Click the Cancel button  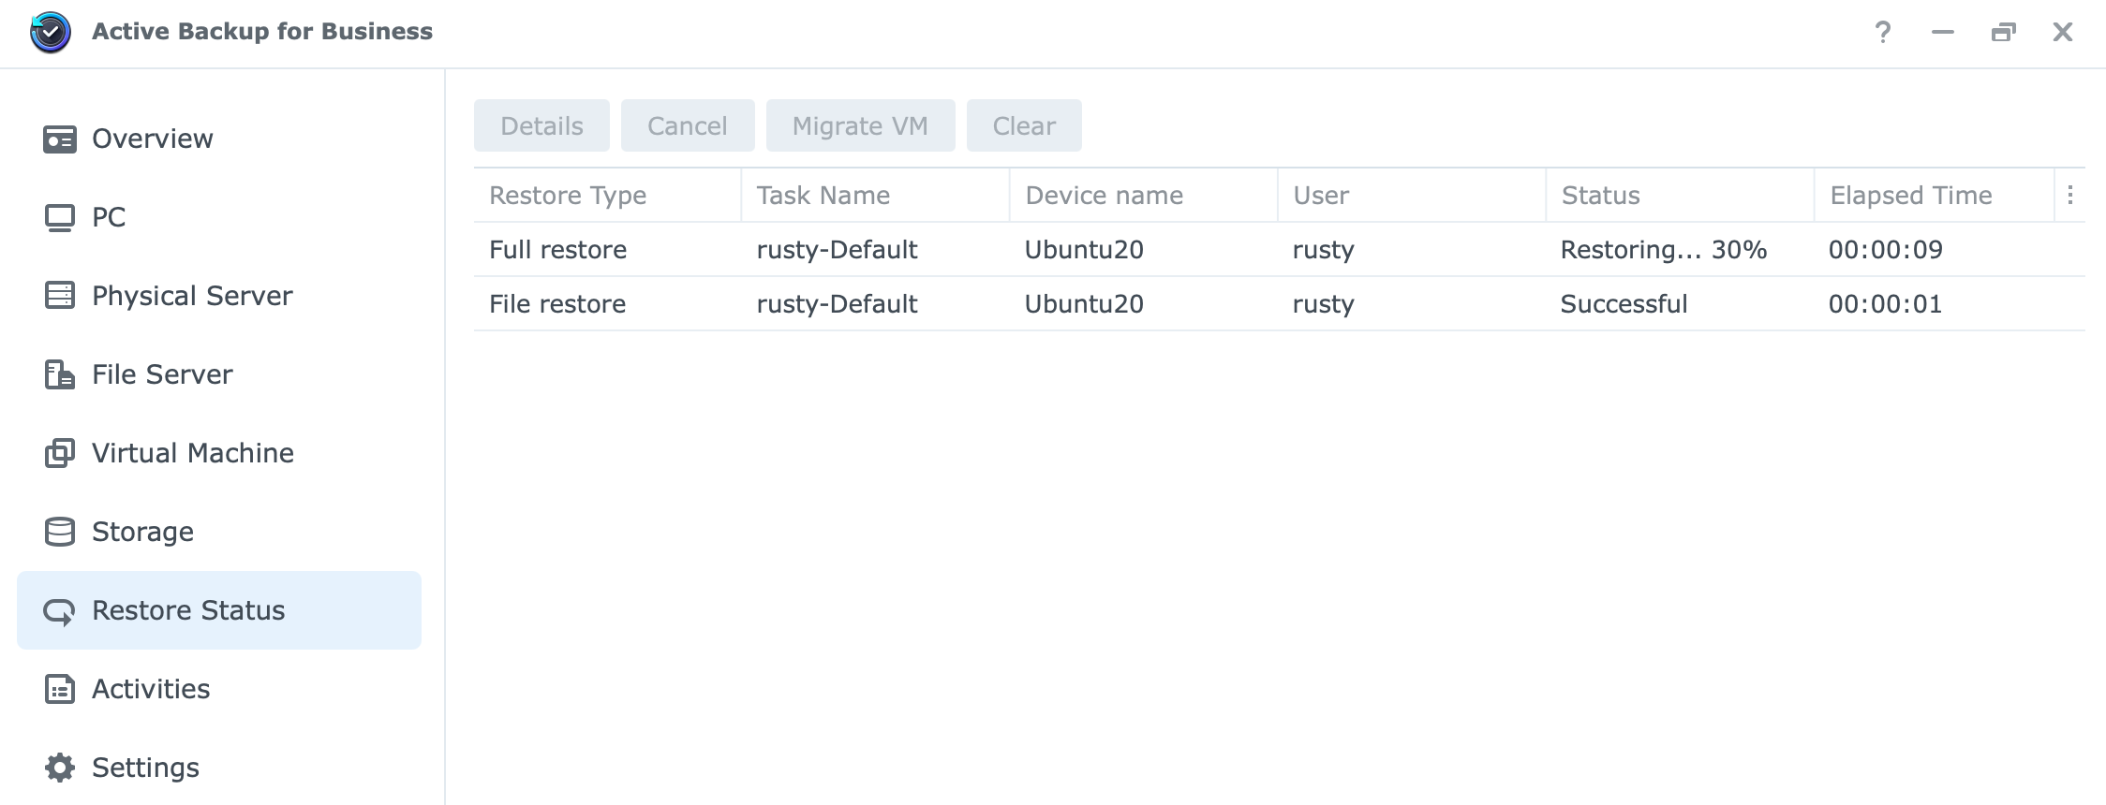click(x=688, y=125)
